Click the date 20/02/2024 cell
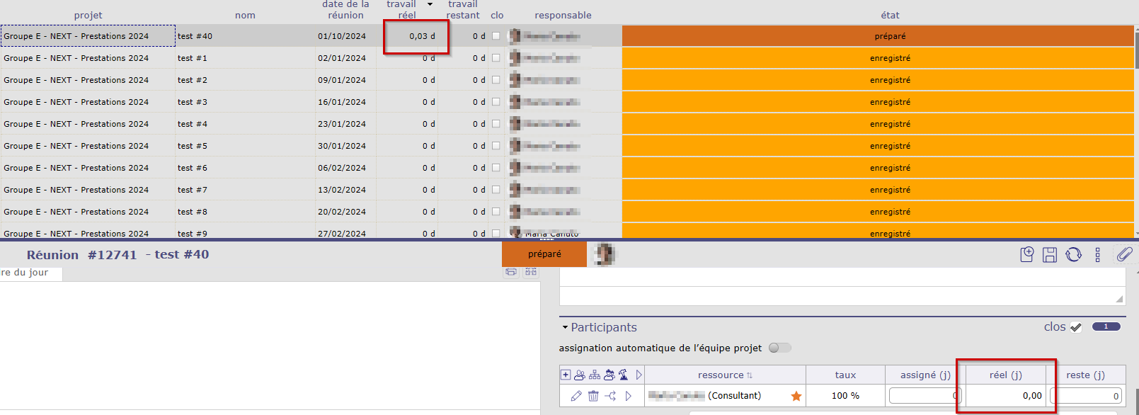This screenshot has height=415, width=1139. 342,212
